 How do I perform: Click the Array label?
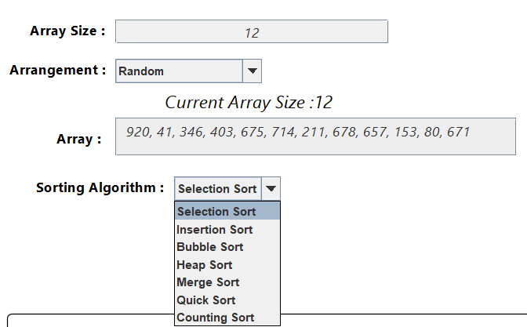(79, 139)
